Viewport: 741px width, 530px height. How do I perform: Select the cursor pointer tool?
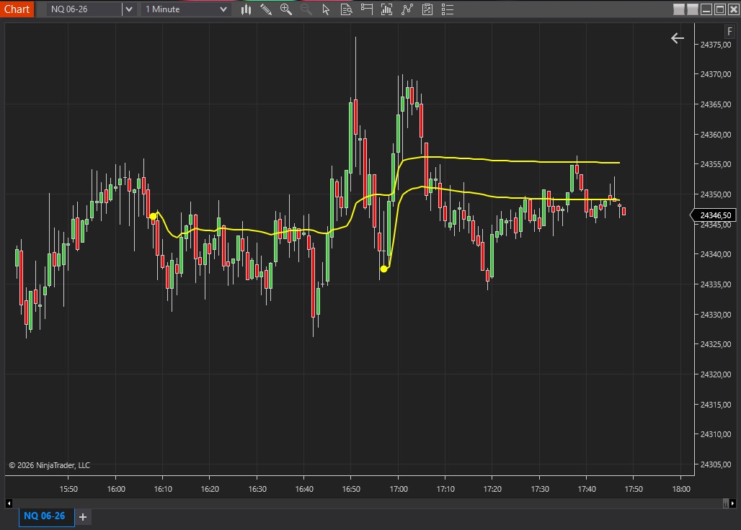click(326, 9)
